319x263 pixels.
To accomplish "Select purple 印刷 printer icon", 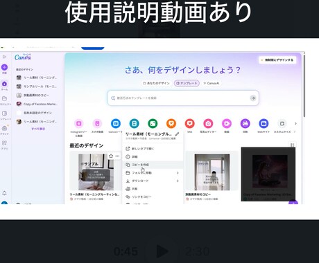I will [x=245, y=124].
